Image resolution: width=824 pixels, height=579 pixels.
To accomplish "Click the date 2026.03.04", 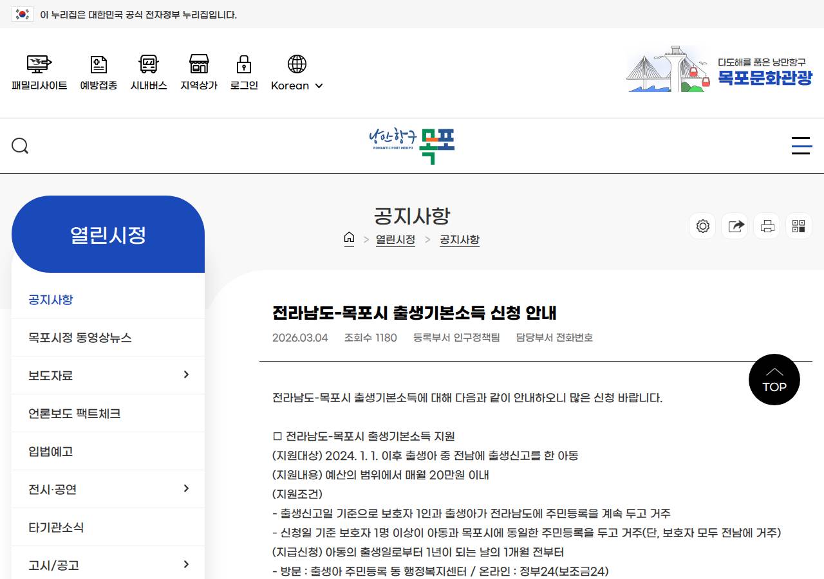I will pyautogui.click(x=300, y=337).
